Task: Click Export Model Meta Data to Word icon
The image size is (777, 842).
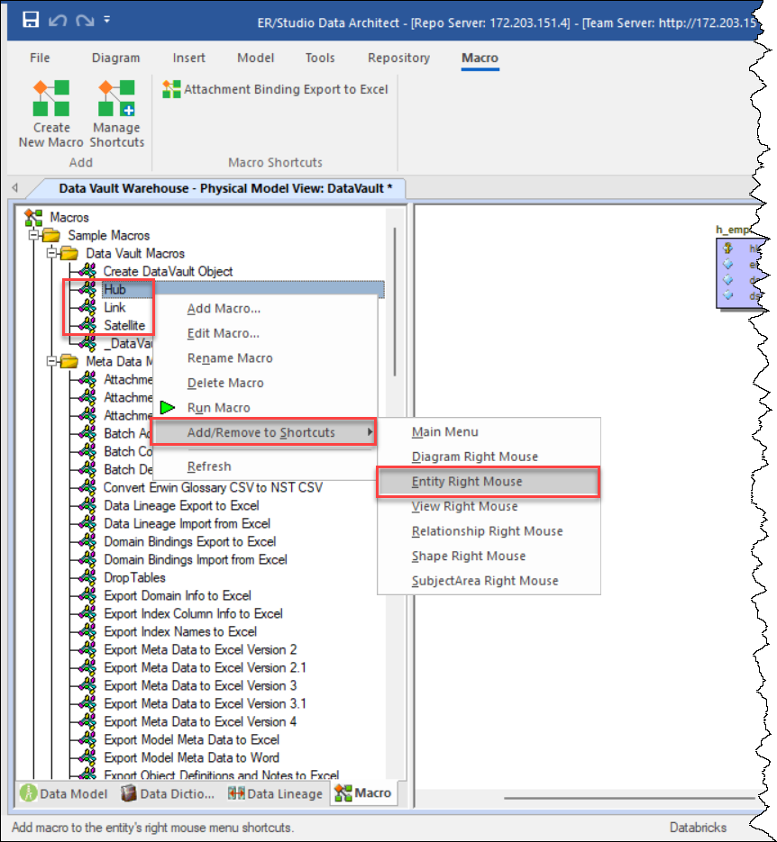Action: pos(87,757)
